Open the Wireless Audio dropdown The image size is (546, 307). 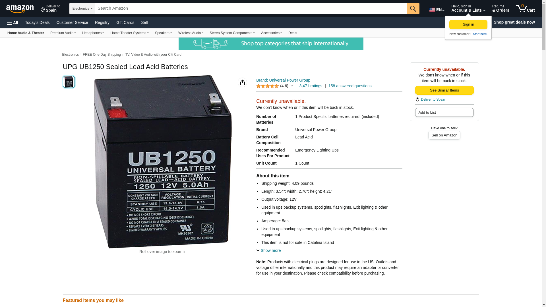tap(191, 33)
